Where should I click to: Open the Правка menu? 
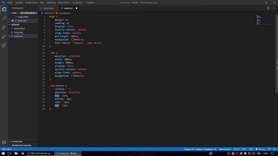click(19, 3)
